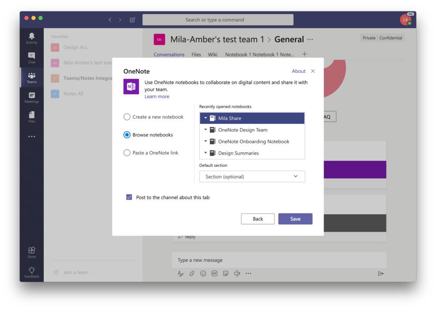Open the sticker picker
Image resolution: width=436 pixels, height=310 pixels.
(x=226, y=273)
